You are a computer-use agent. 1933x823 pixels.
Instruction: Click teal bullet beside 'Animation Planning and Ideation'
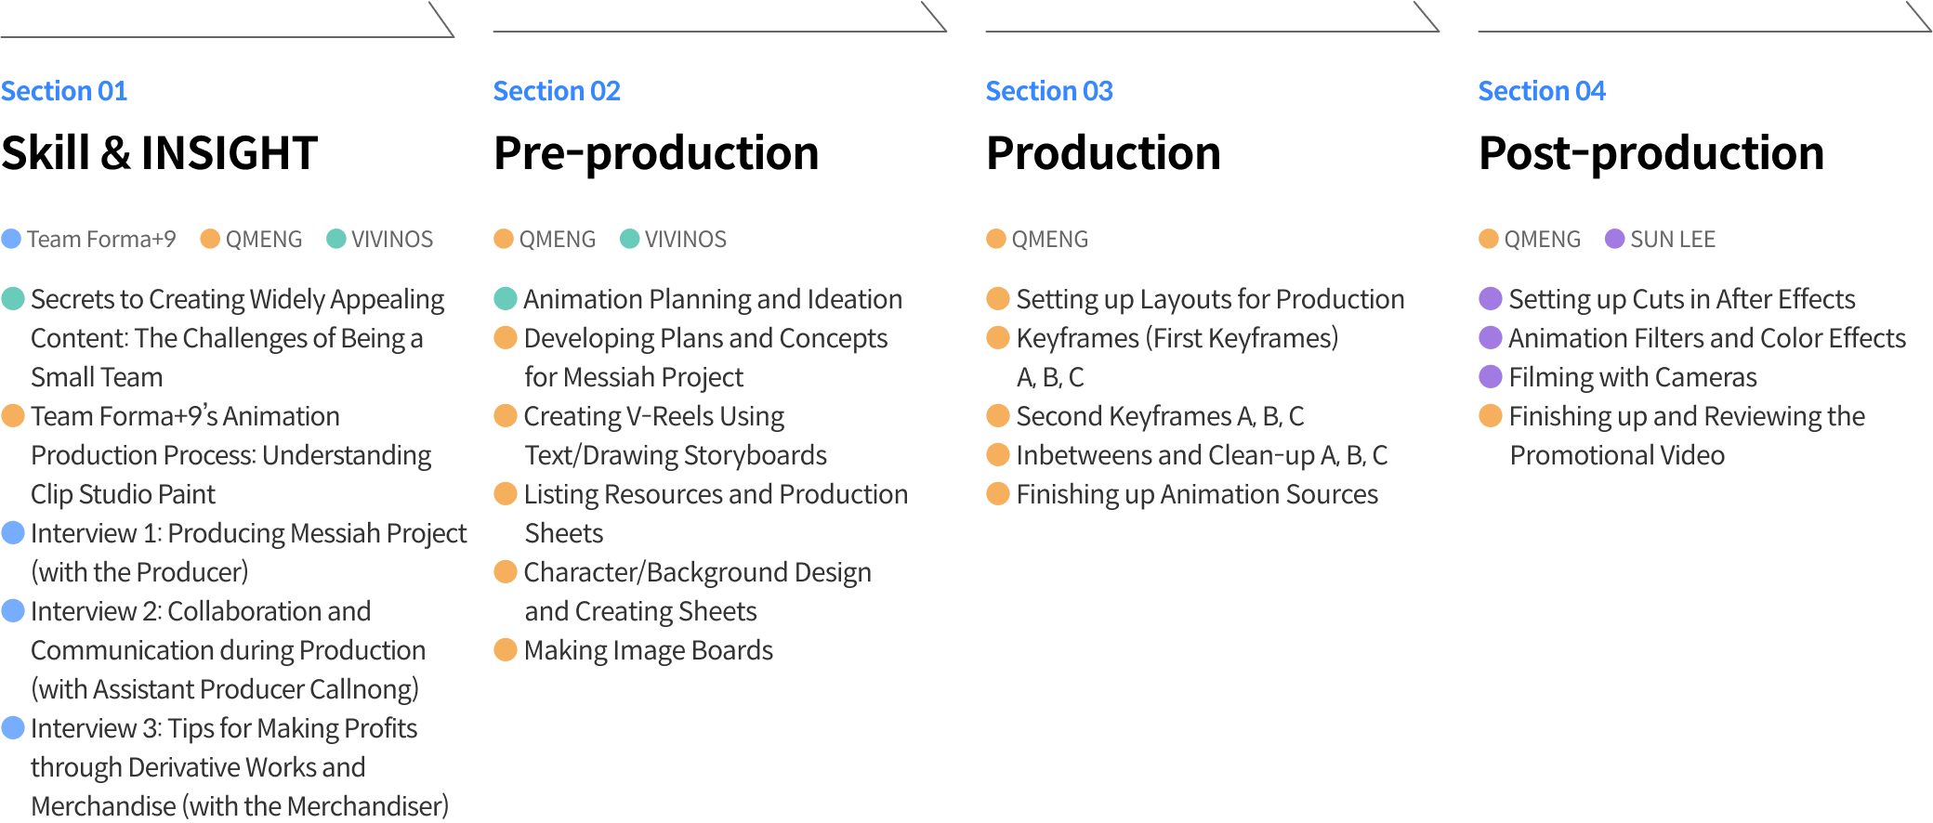pos(506,298)
